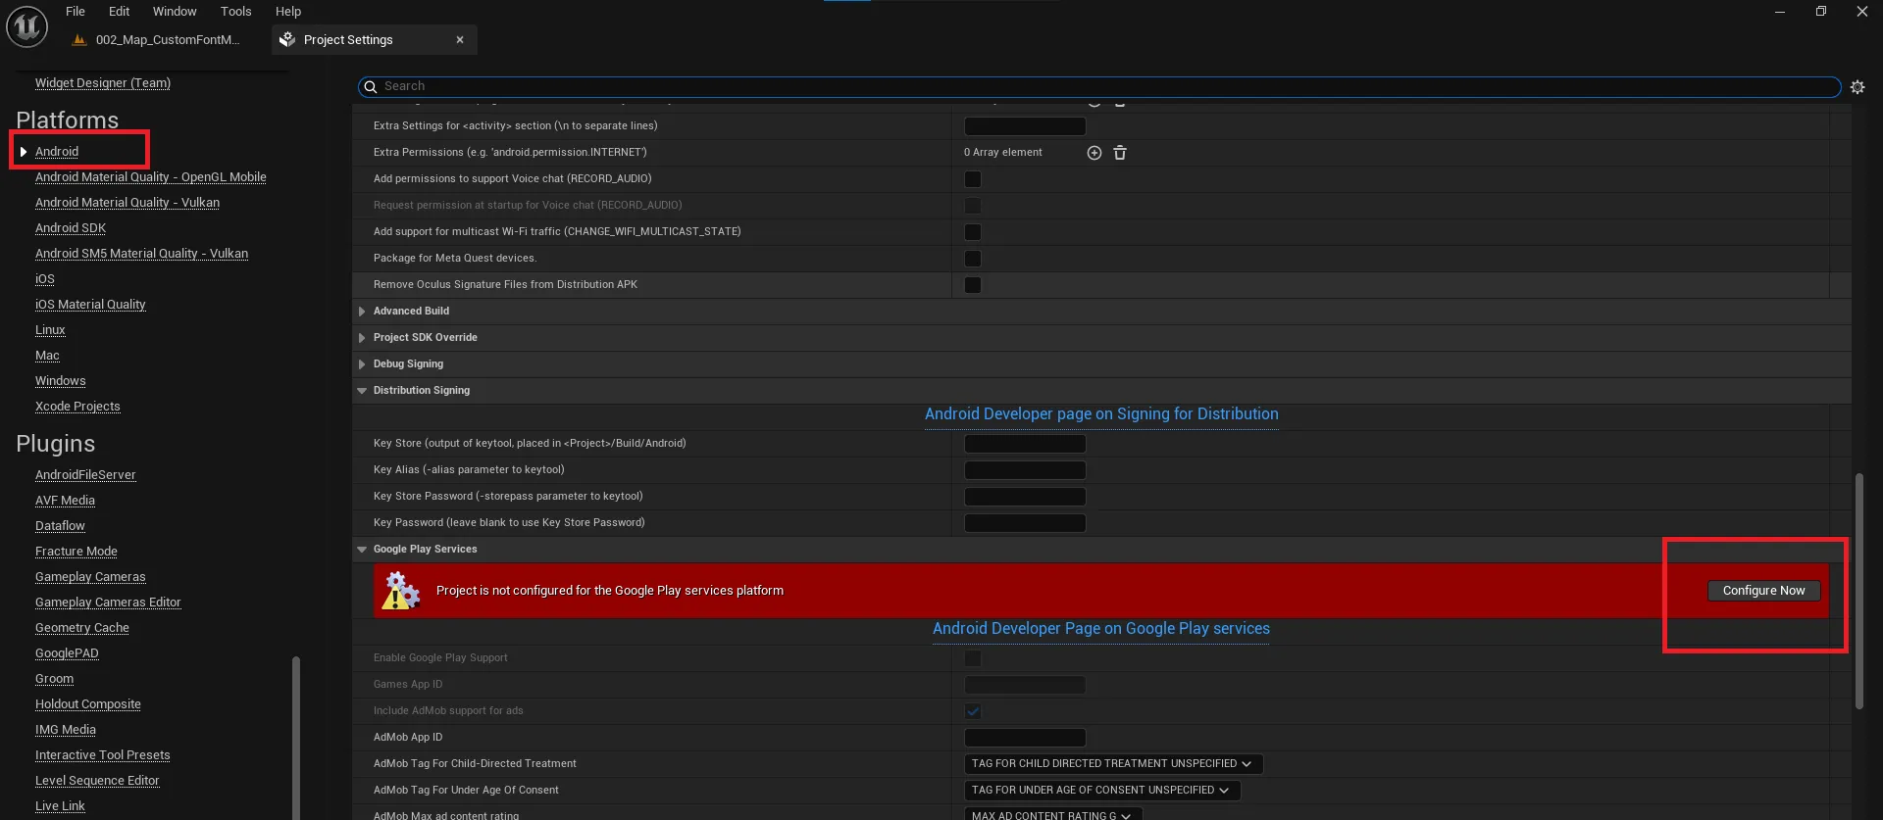Viewport: 1883px width, 820px height.
Task: Open Android Developer Page on Google Play services
Action: click(1101, 629)
